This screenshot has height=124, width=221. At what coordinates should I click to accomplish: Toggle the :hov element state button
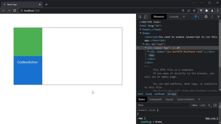pyautogui.click(x=194, y=105)
